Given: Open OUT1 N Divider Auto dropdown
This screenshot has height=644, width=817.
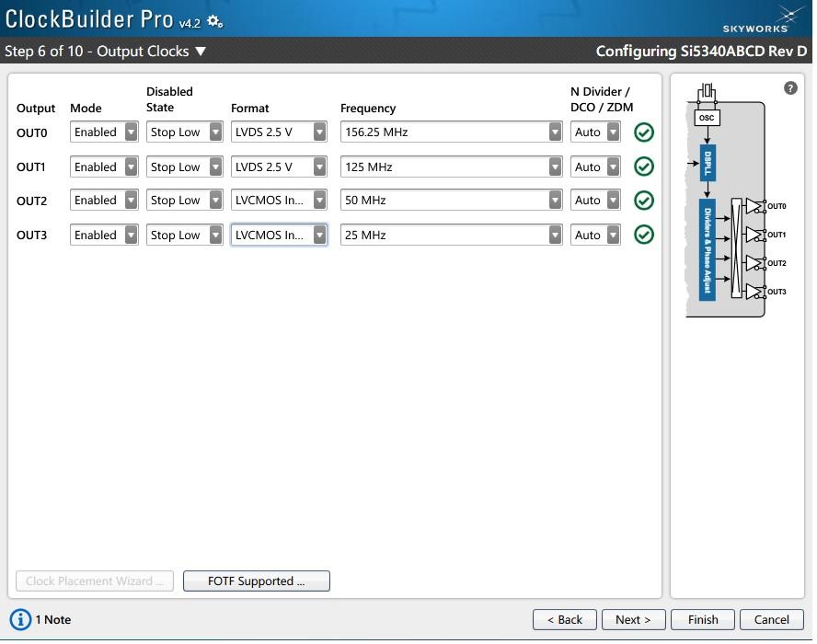Looking at the screenshot, I should coord(595,167).
